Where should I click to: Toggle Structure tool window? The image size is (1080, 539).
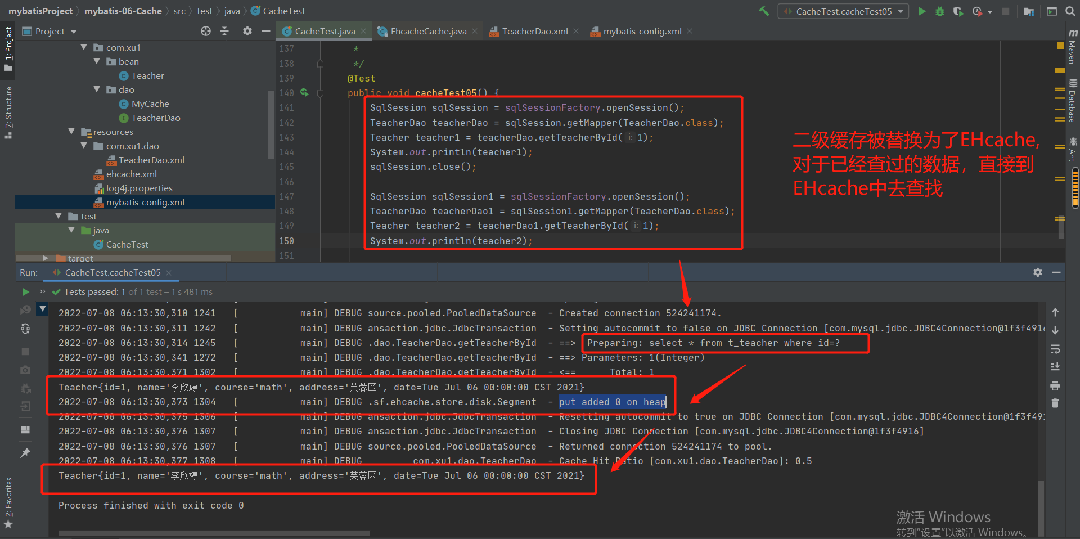[x=8, y=113]
